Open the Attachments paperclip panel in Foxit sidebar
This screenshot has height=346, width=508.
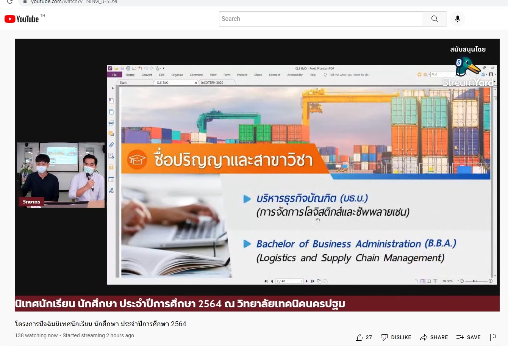111,145
